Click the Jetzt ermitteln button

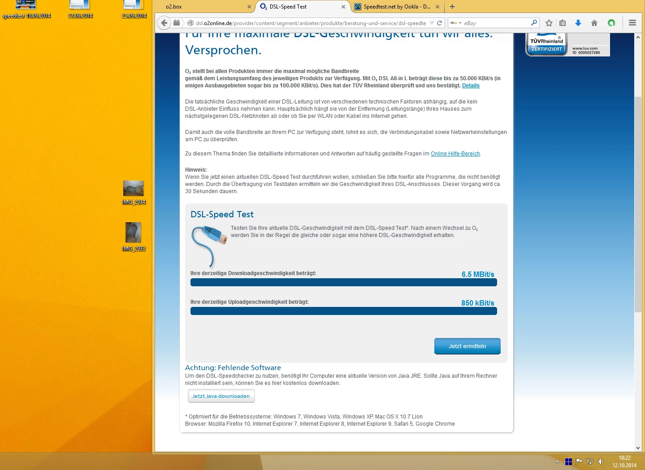[468, 346]
